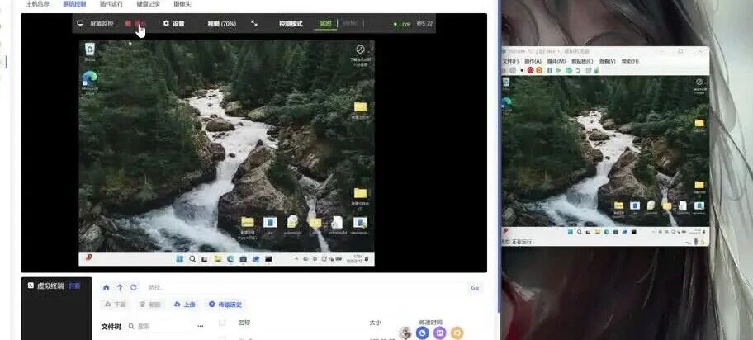Click the purple round floating icon
Image resolution: width=753 pixels, height=340 pixels.
[x=439, y=333]
